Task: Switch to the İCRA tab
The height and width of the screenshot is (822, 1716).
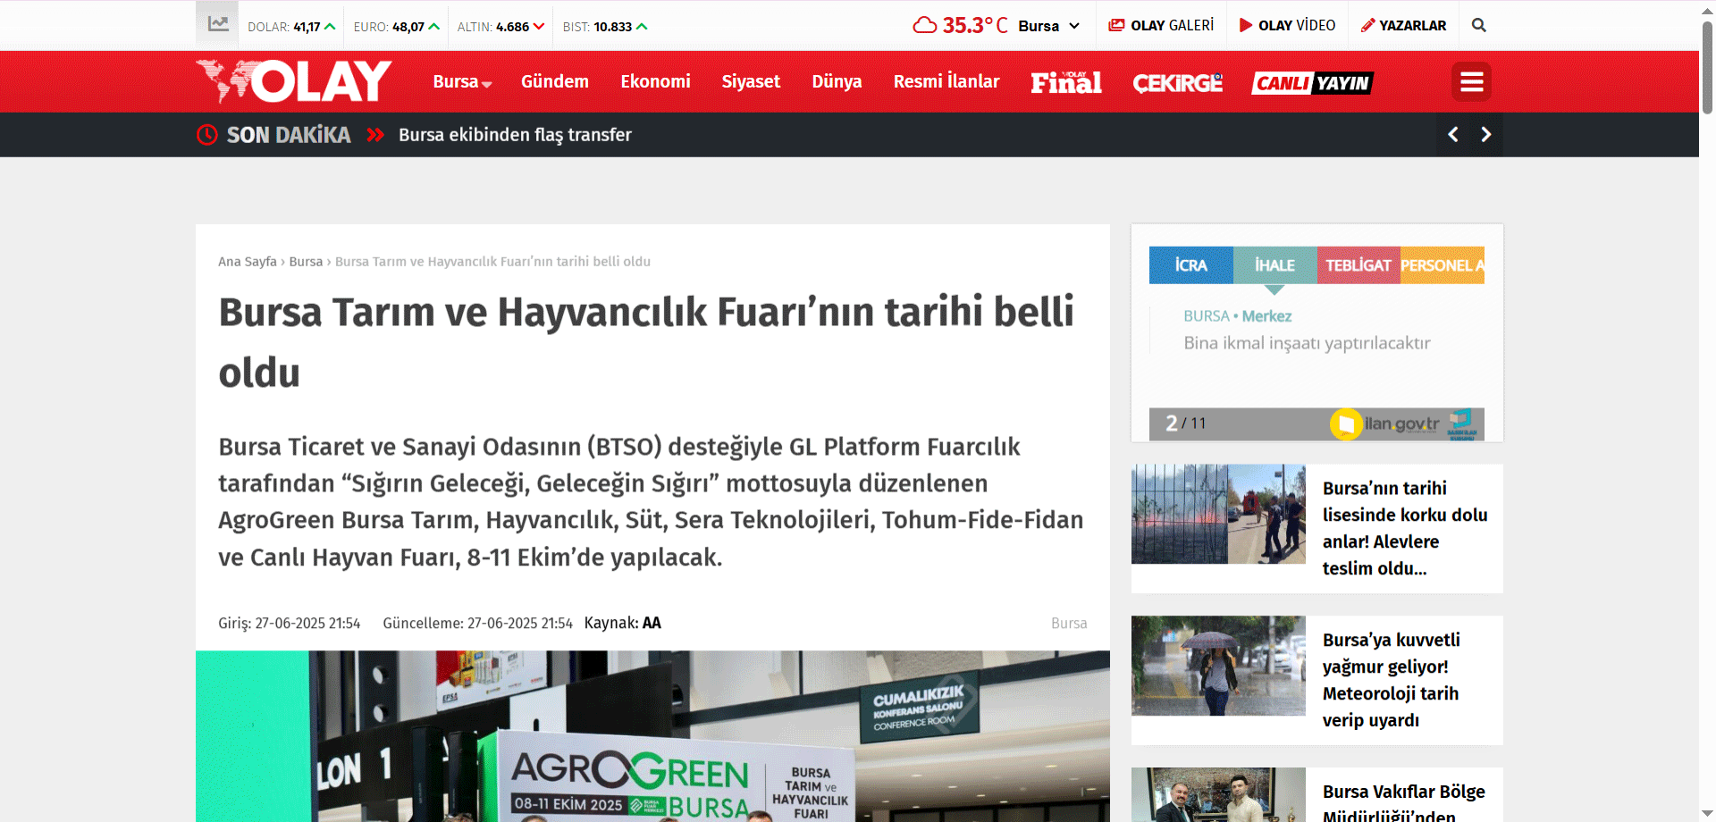Action: [x=1190, y=265]
